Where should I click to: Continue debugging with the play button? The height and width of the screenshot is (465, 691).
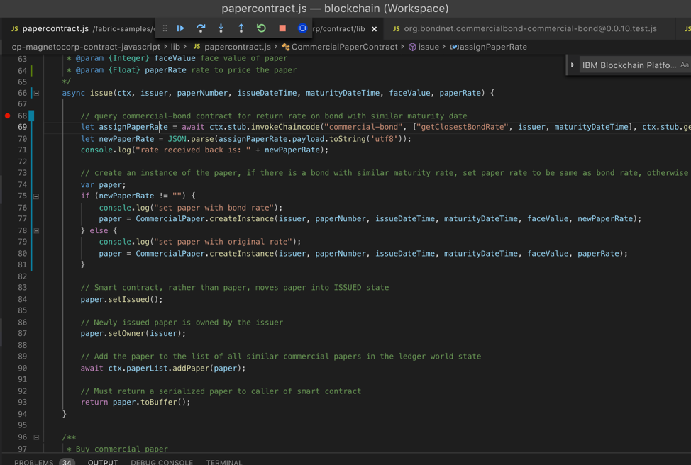(181, 28)
